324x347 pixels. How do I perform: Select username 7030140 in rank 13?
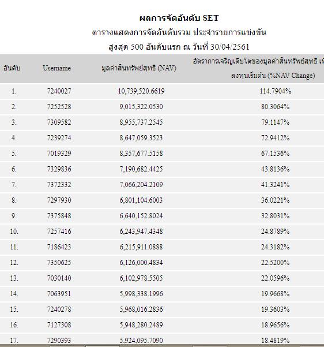tap(59, 278)
